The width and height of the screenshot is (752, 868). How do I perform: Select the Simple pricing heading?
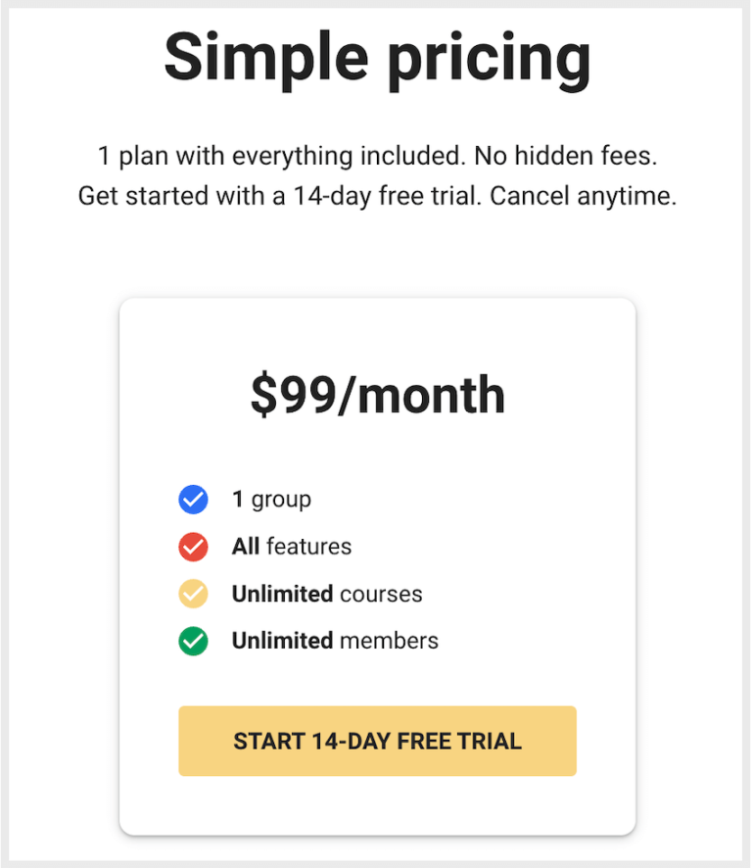[x=376, y=57]
